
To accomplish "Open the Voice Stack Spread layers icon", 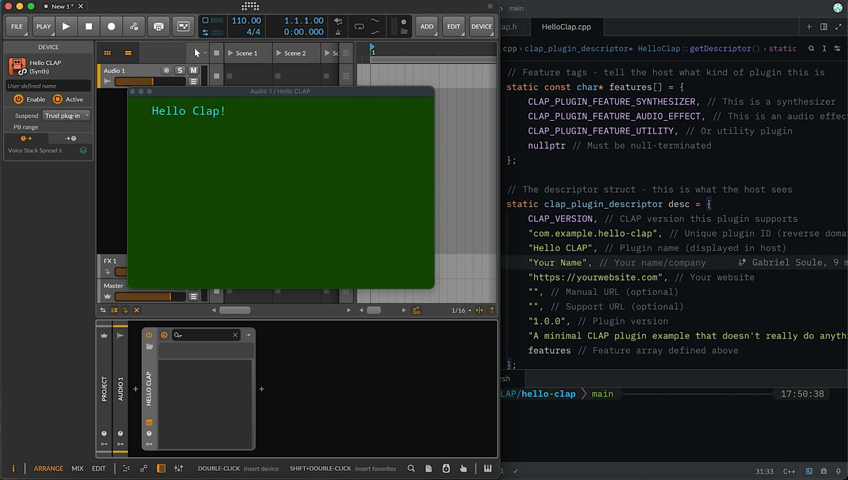I will [x=83, y=151].
